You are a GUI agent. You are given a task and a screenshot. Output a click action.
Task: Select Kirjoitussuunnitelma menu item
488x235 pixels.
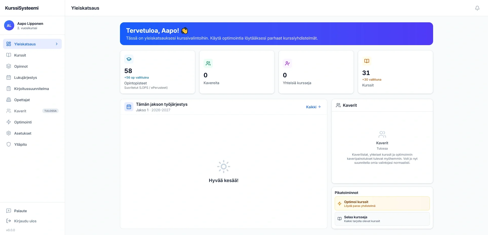pyautogui.click(x=32, y=88)
